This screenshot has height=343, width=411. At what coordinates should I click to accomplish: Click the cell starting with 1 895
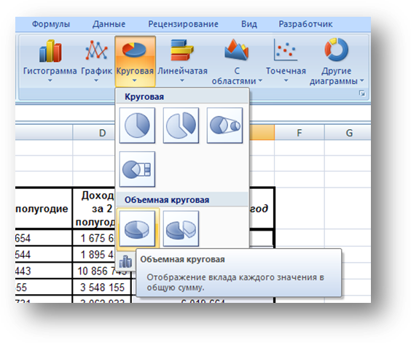94,255
